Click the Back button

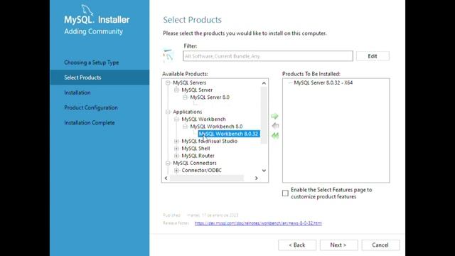[297, 245]
